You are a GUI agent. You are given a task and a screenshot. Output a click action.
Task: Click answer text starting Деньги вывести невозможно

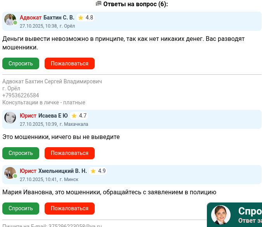coord(123,43)
